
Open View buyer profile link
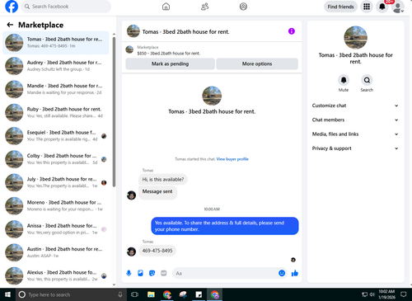point(232,159)
